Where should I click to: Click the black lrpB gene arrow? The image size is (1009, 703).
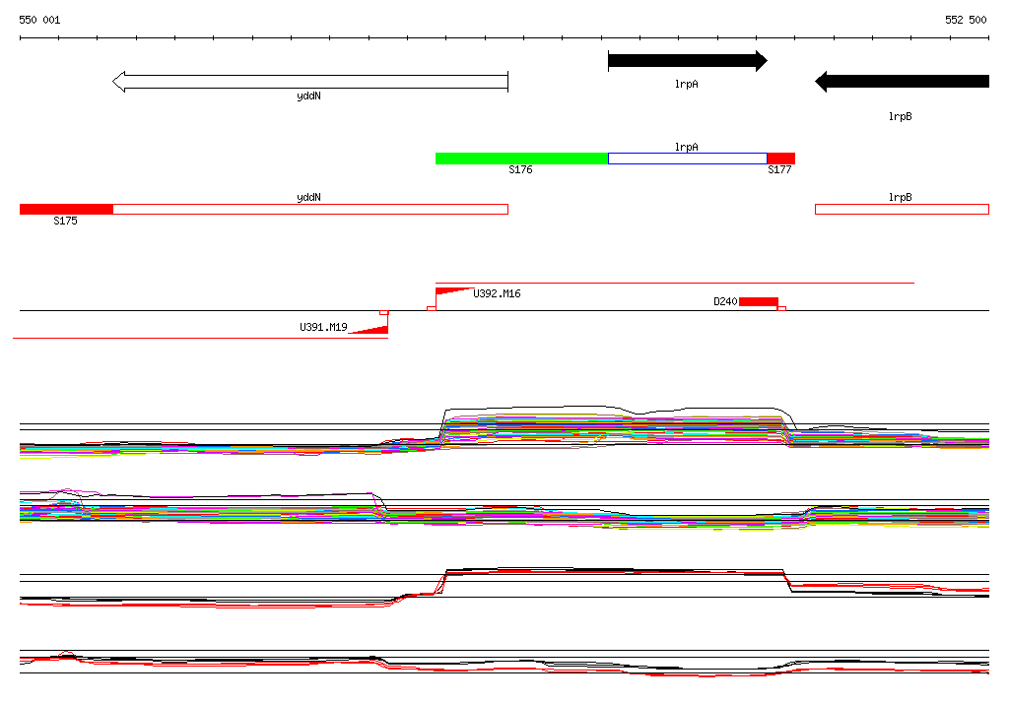pos(902,82)
